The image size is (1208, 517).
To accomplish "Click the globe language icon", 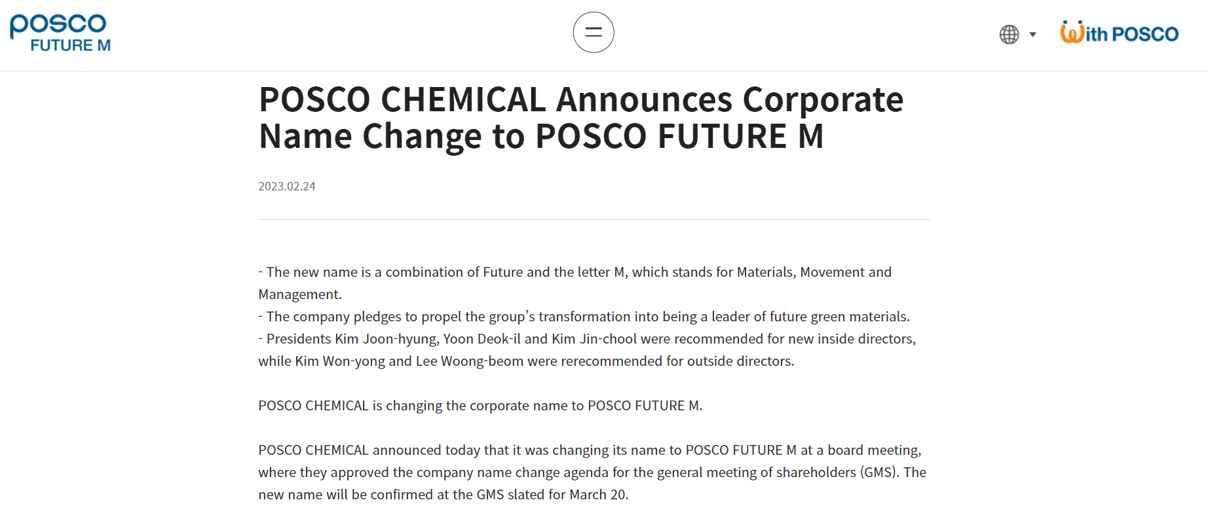I will click(1009, 34).
